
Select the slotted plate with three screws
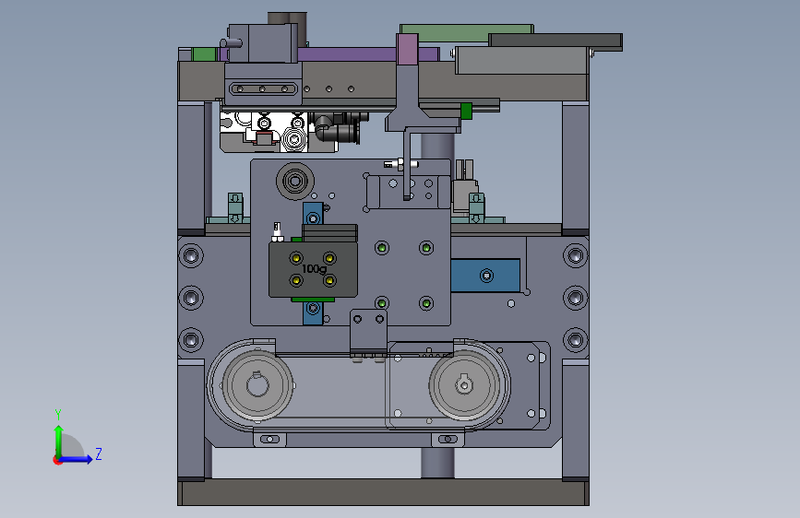(263, 88)
